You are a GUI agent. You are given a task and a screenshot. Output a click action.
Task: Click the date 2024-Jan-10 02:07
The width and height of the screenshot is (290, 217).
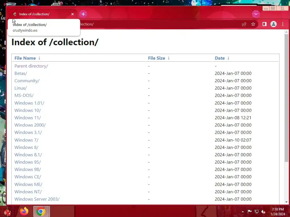pyautogui.click(x=233, y=140)
